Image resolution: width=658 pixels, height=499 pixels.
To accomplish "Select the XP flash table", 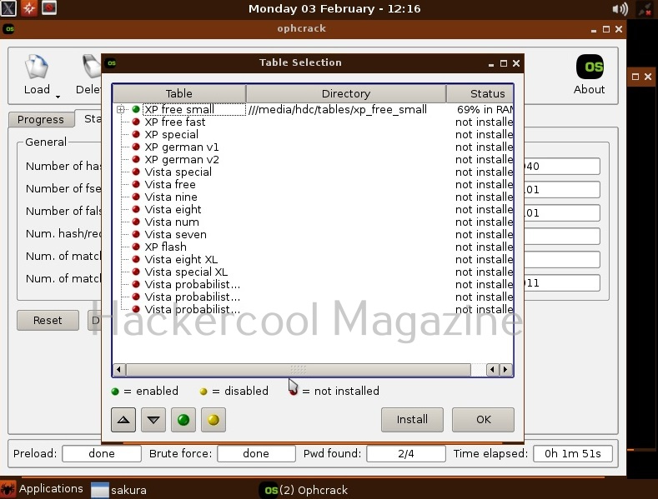I will 165,247.
